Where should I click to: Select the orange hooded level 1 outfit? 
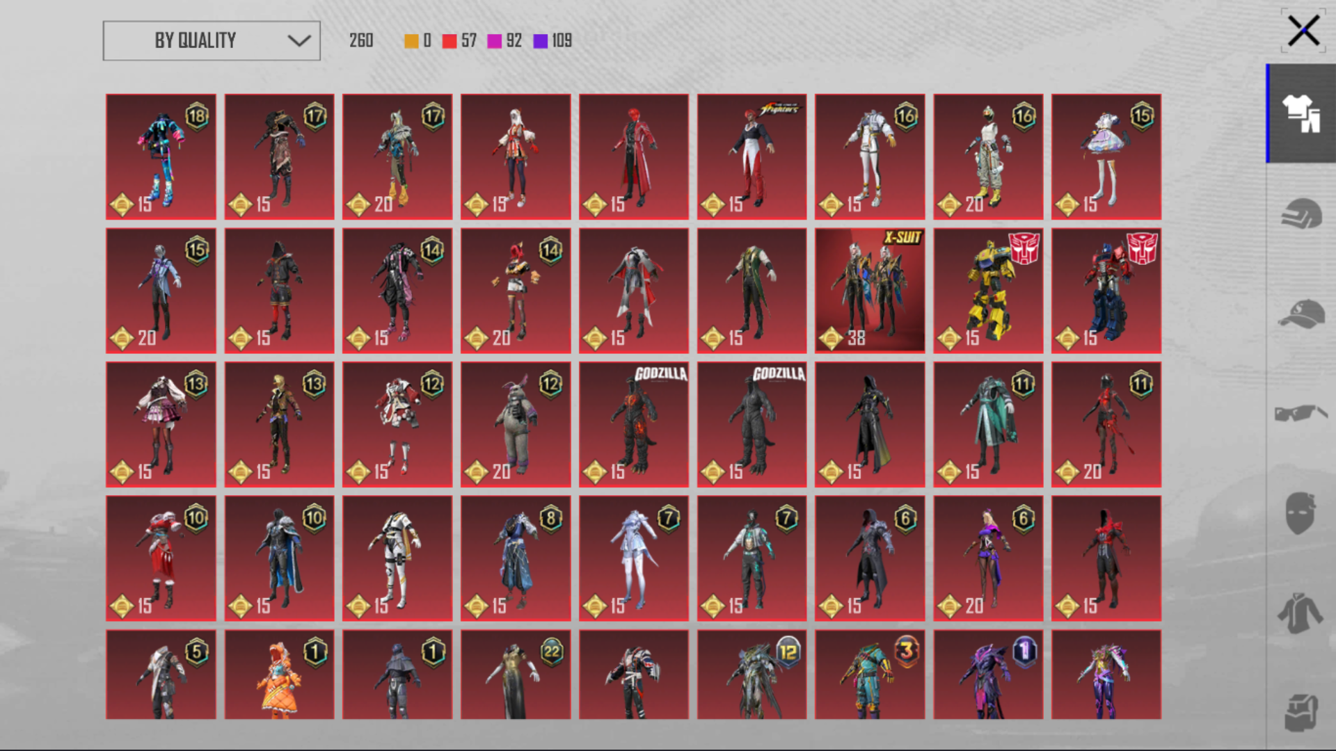(279, 675)
